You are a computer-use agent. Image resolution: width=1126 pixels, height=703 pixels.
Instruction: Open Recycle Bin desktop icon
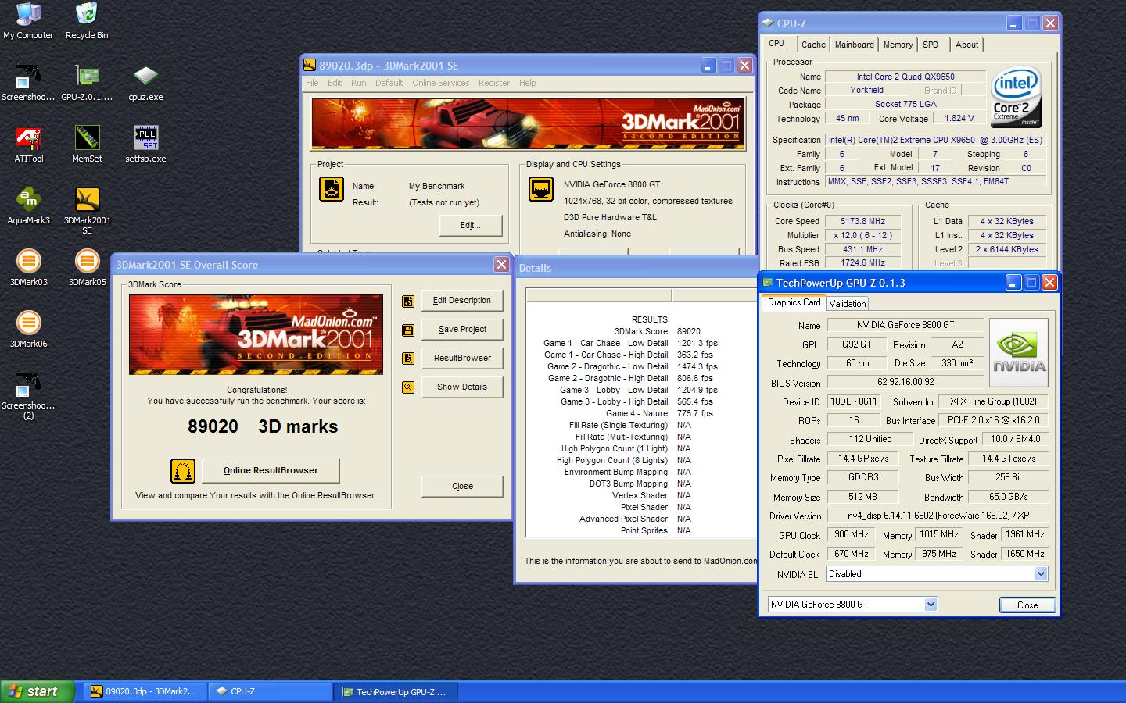(87, 21)
